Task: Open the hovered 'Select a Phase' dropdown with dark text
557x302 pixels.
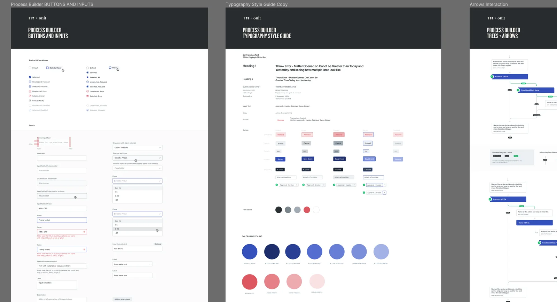Action: [x=137, y=158]
